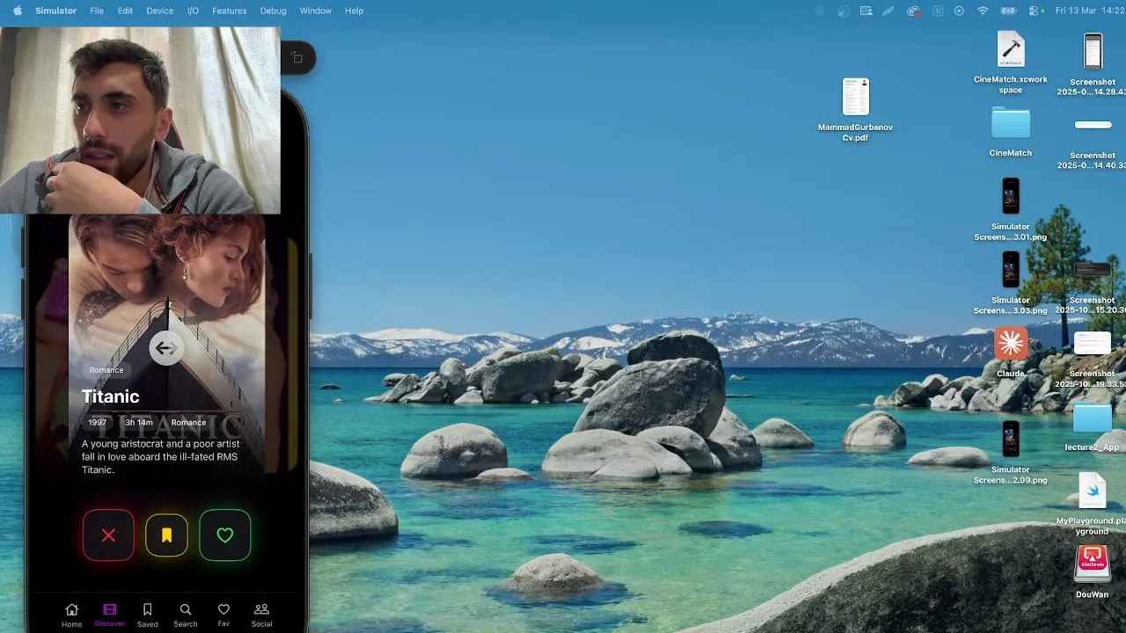1126x633 pixels.
Task: Click the square toolbar button on Simulator window
Action: pyautogui.click(x=297, y=58)
